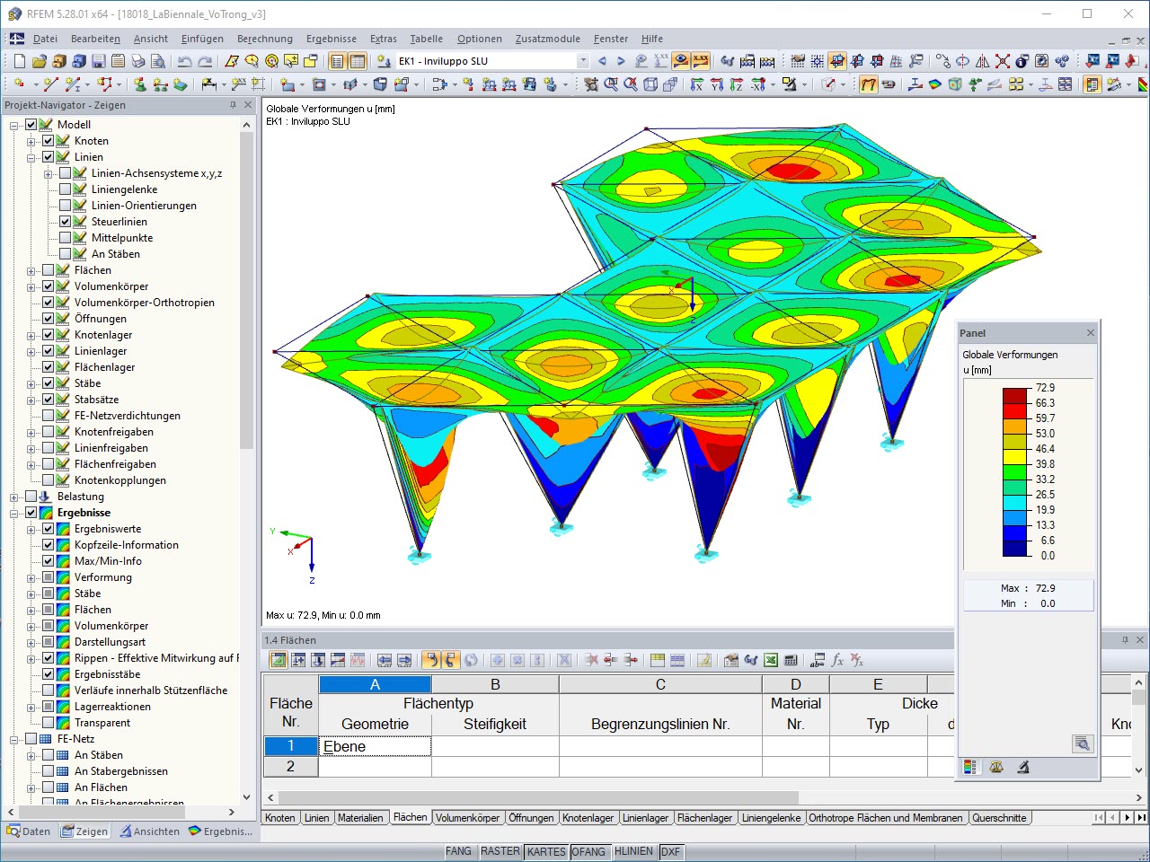Click filter microscope icon in Panel footer
Screen dimensions: 1150x862
(x=1022, y=767)
